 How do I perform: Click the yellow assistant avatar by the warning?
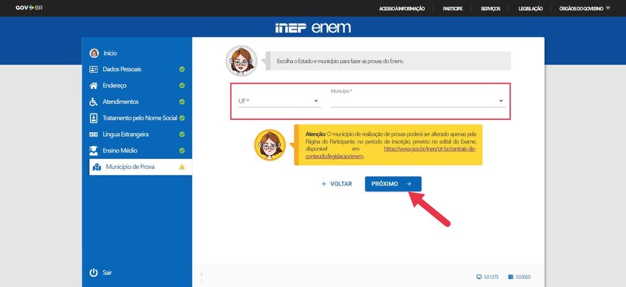click(270, 145)
